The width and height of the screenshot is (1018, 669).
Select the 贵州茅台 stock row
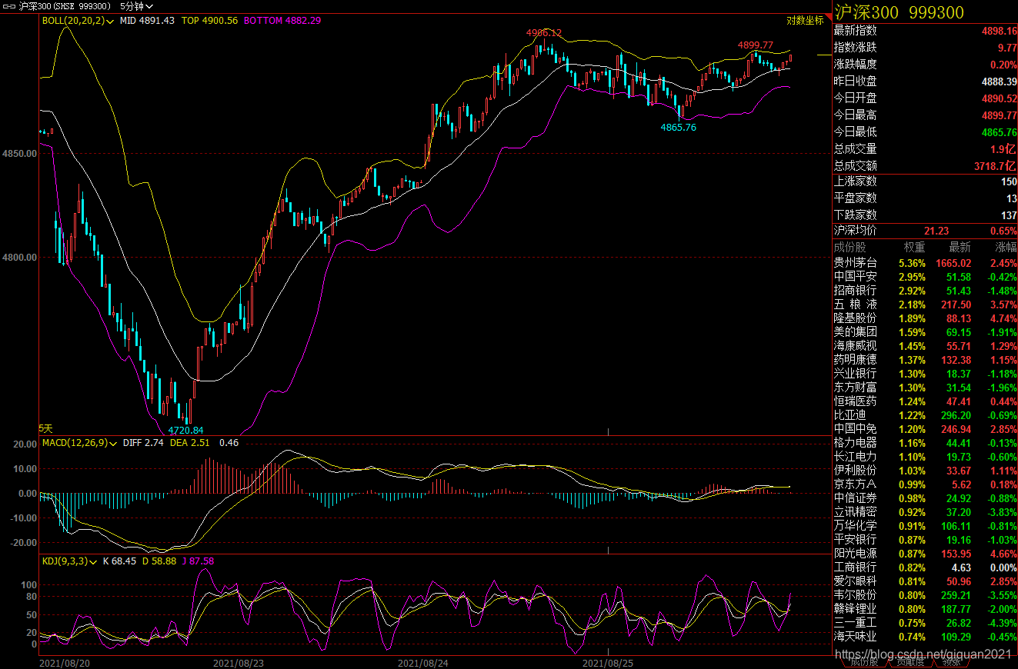click(x=926, y=262)
